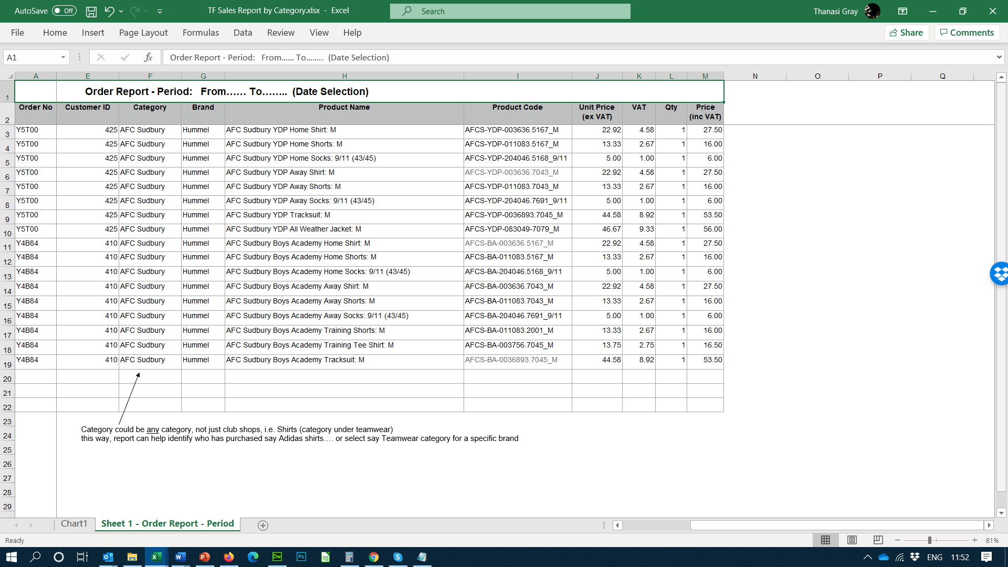1008x567 pixels.
Task: Click the Product Code header cell
Action: pyautogui.click(x=518, y=112)
